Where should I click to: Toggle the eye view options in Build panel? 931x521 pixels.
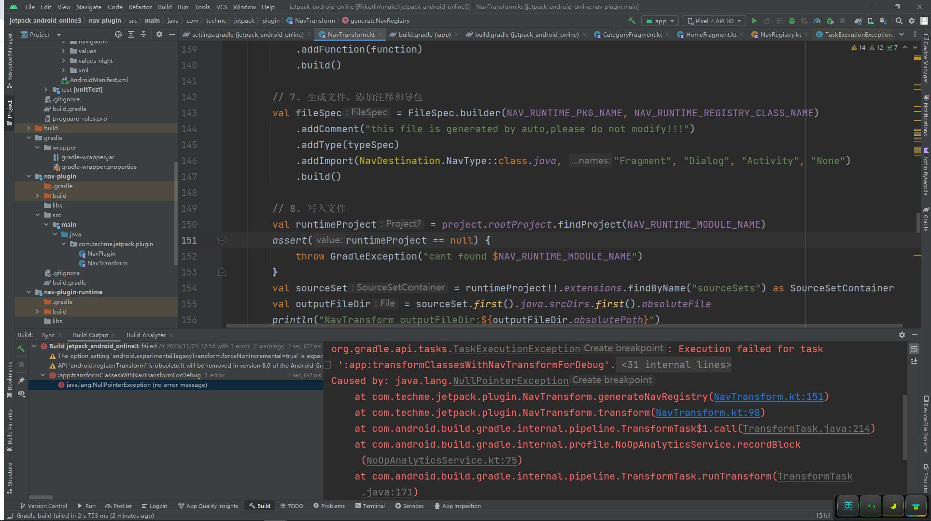pos(21,394)
